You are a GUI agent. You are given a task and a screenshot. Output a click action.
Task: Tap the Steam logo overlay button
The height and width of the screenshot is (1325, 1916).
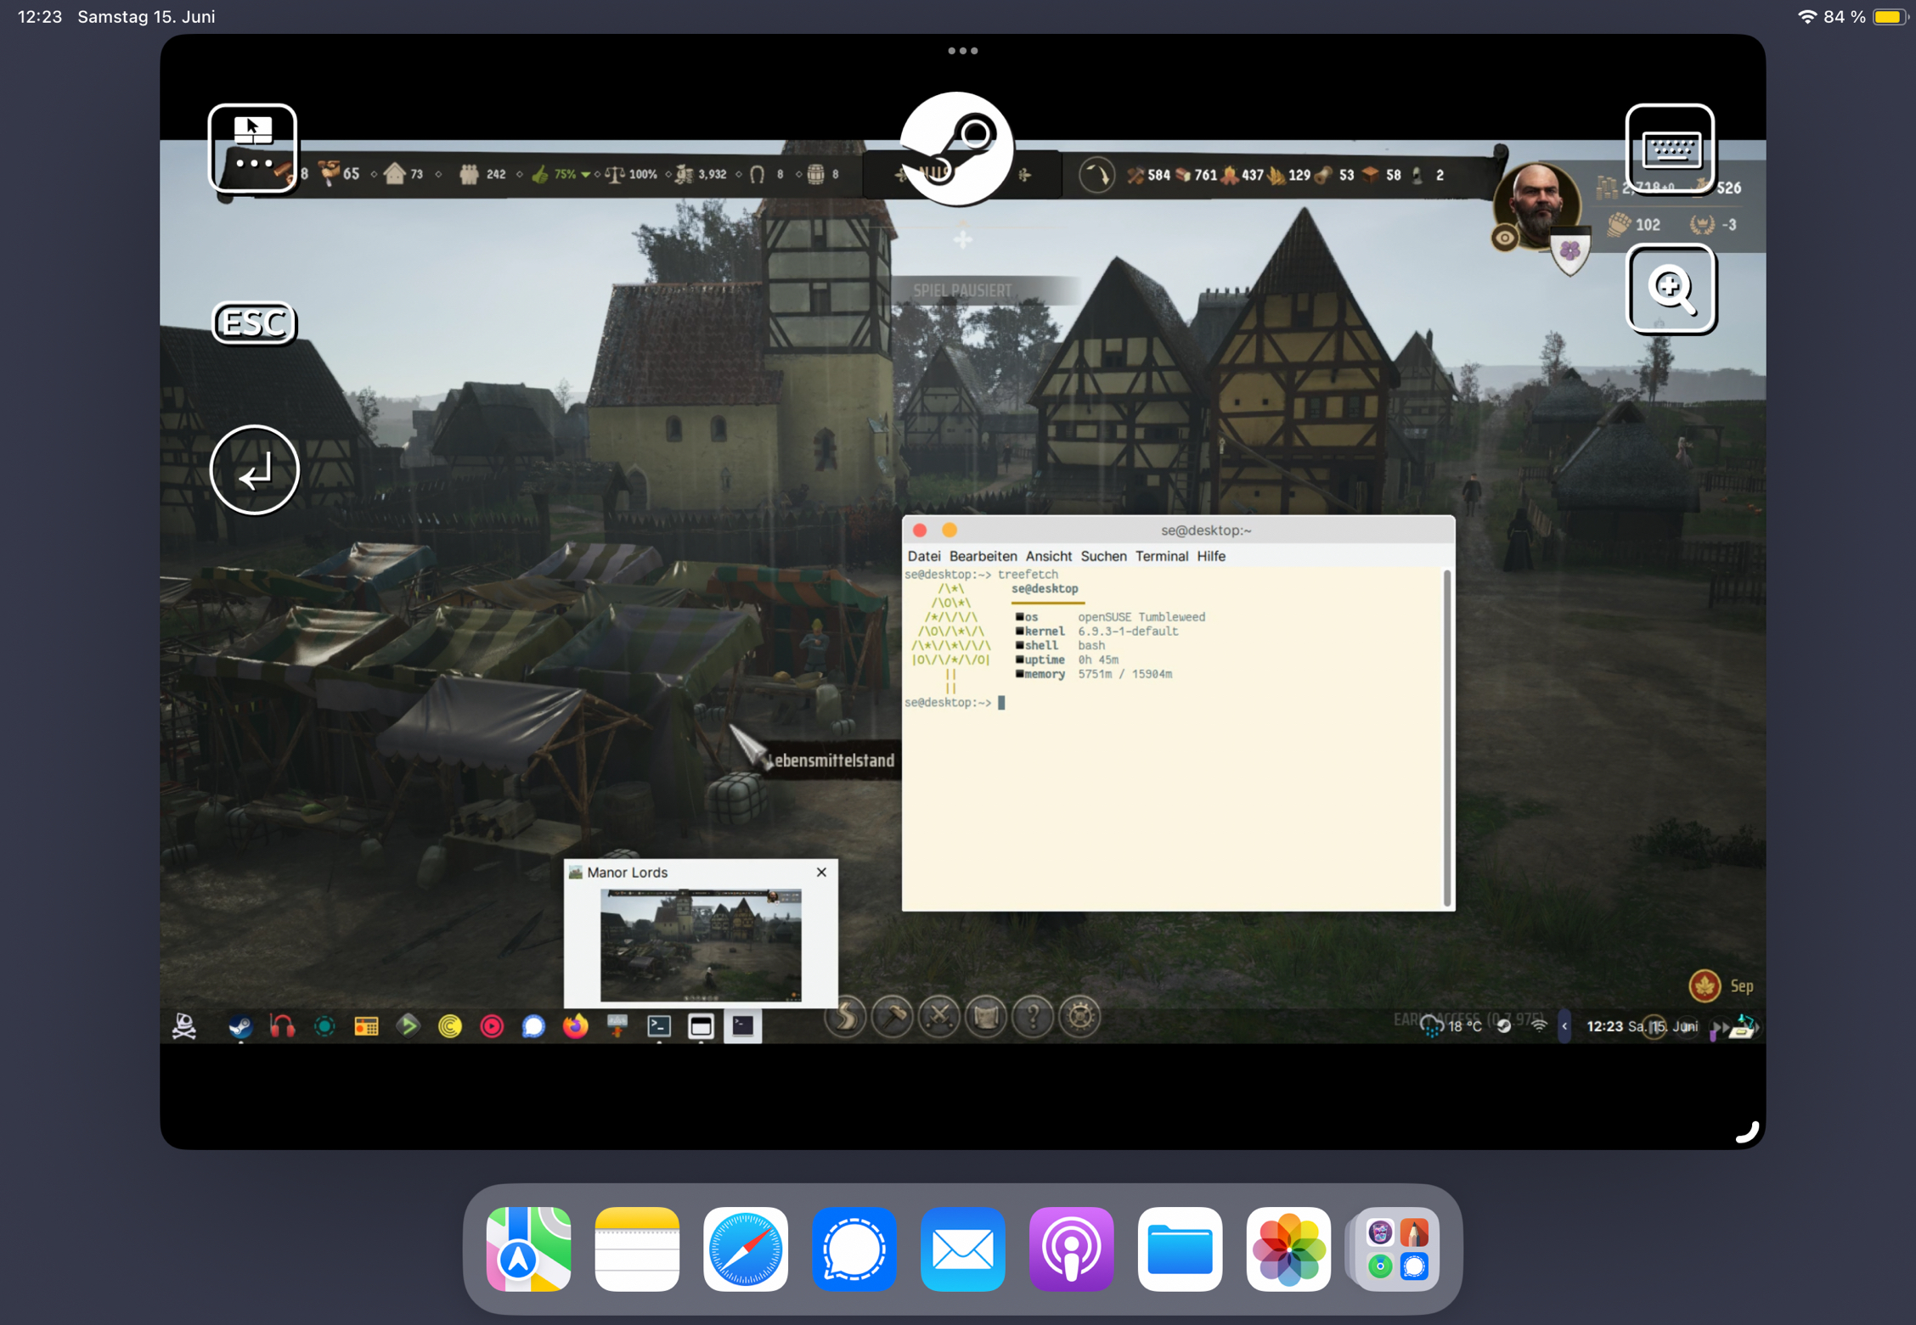point(955,149)
